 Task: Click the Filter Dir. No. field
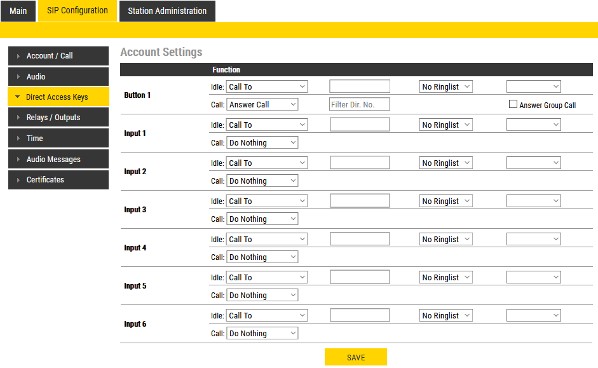point(360,104)
